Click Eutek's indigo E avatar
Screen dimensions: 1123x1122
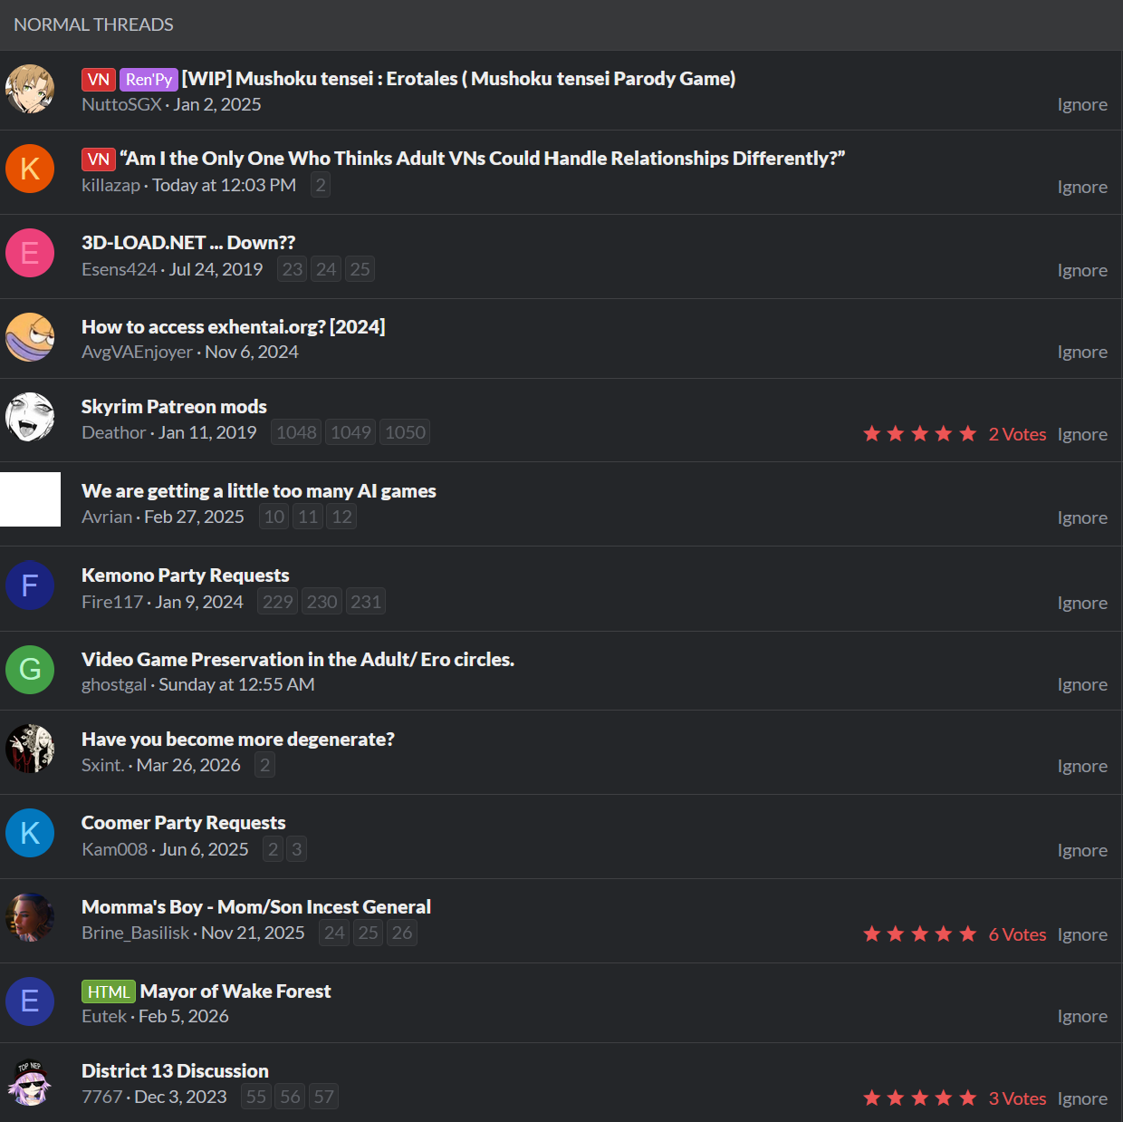click(x=30, y=1001)
